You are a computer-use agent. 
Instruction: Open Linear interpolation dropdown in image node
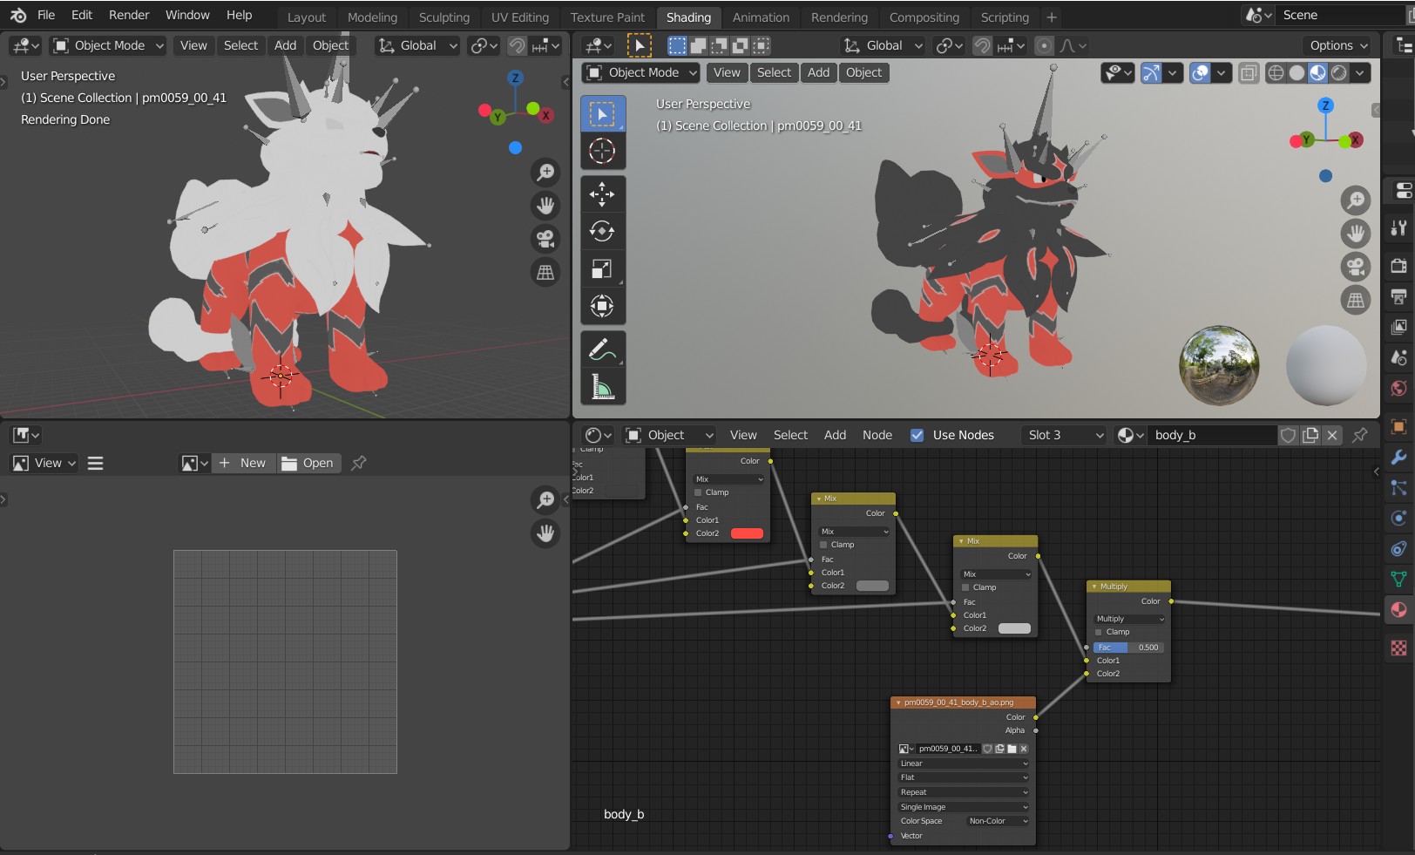click(x=963, y=763)
